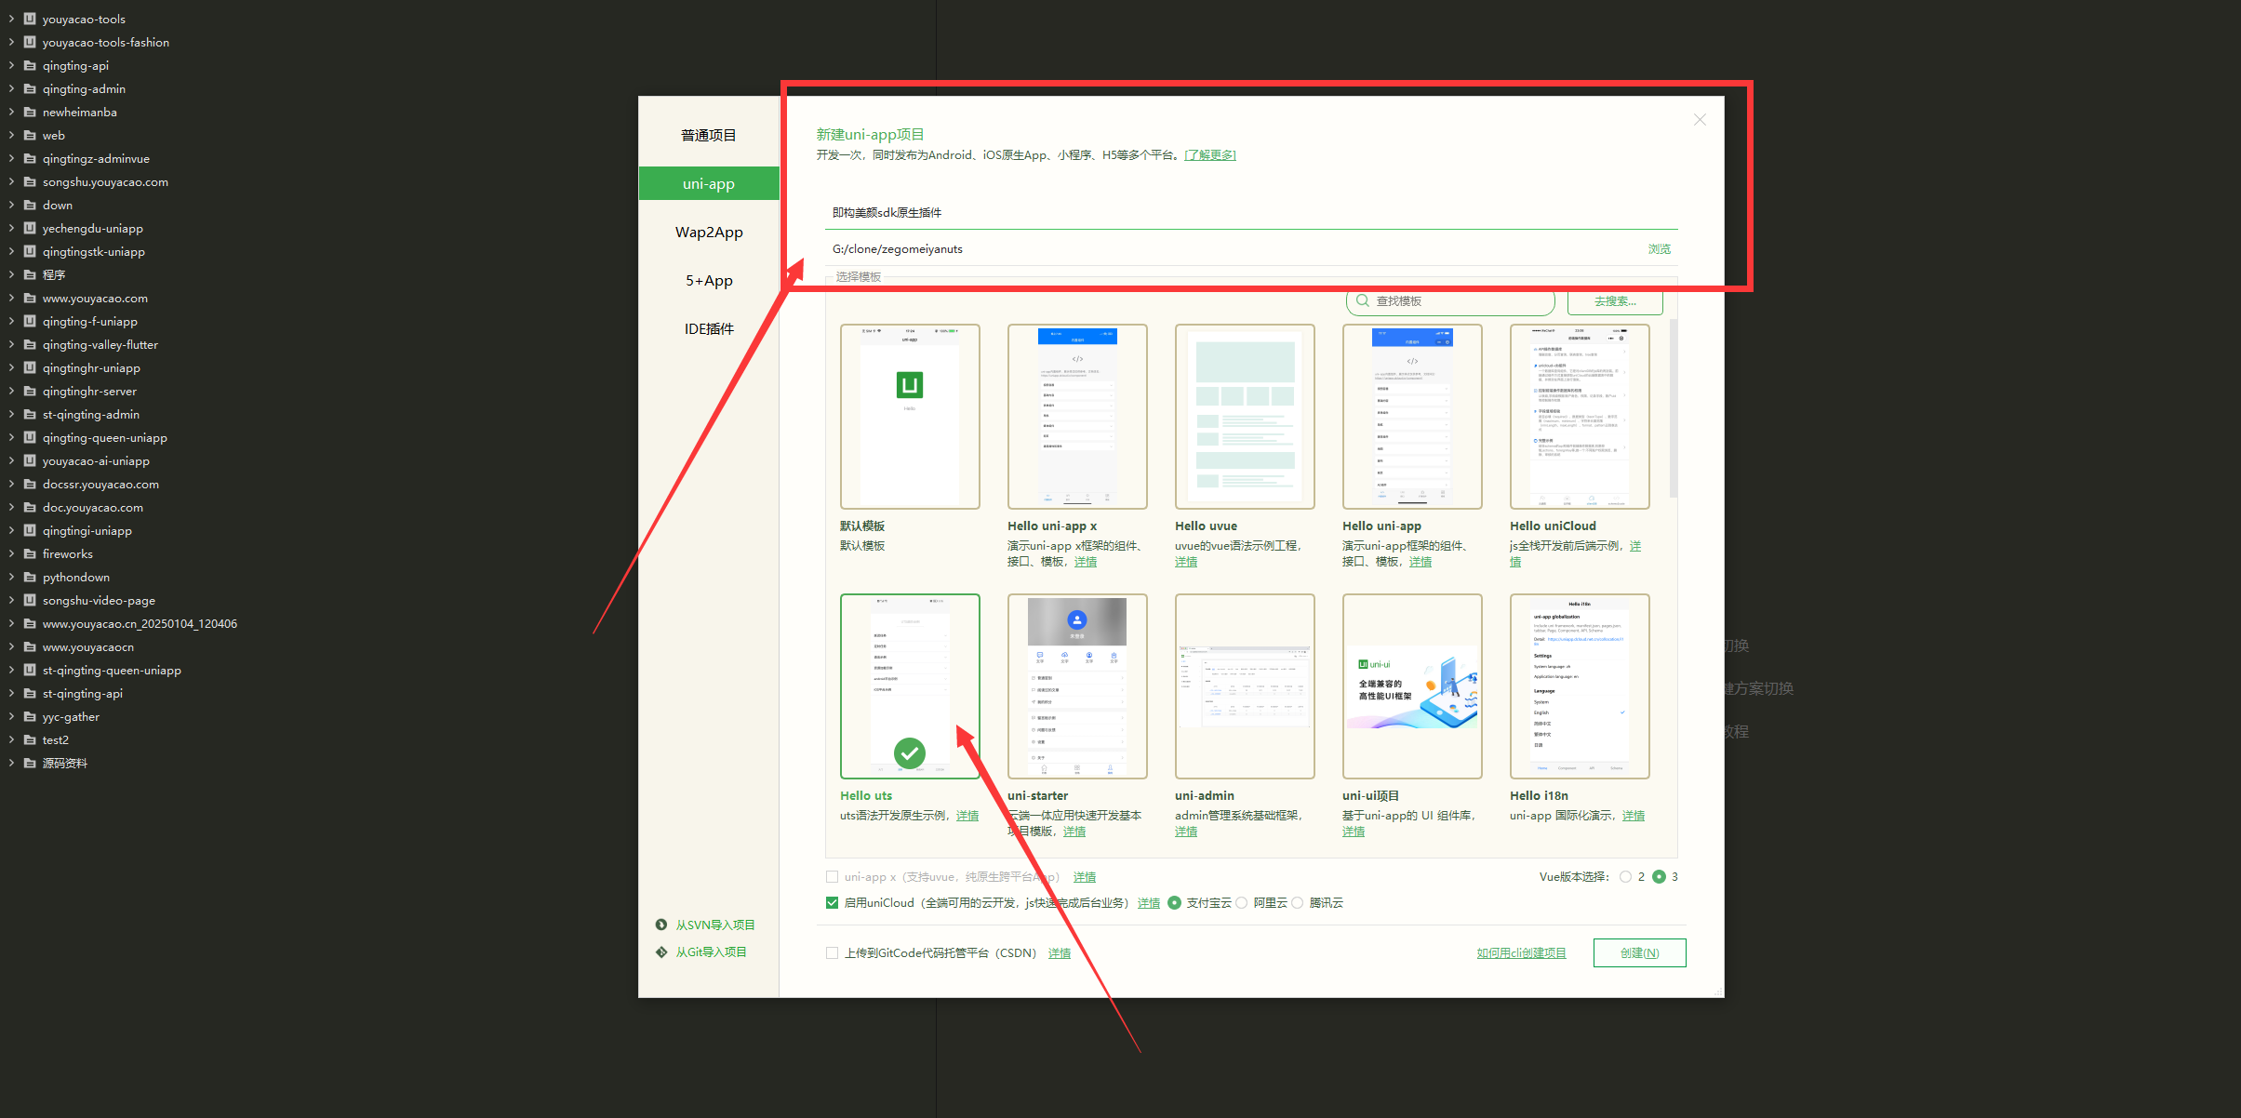Click the st-qingting-api folder icon
Image resolution: width=2241 pixels, height=1118 pixels.
click(x=30, y=693)
